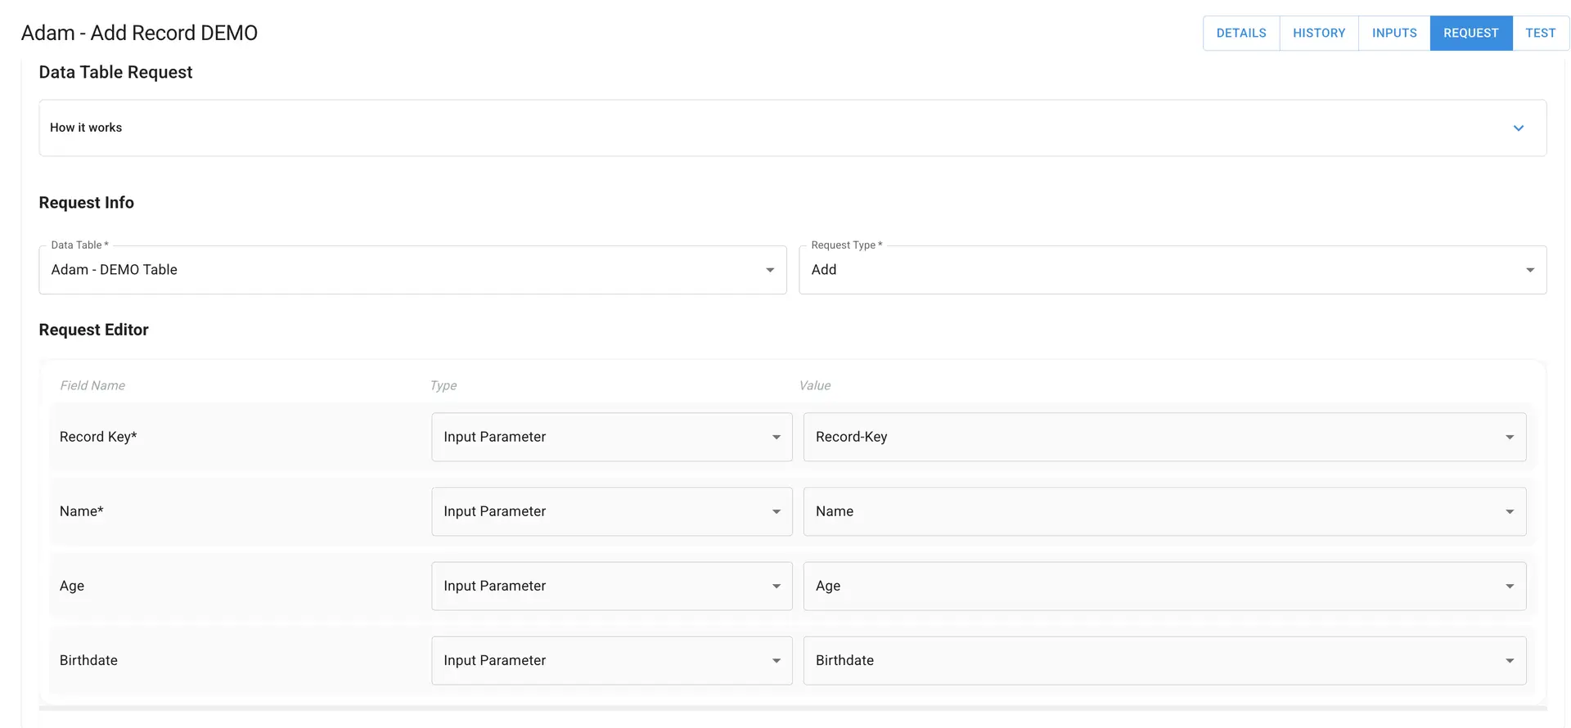
Task: Open the Request Type dropdown
Action: (x=1173, y=270)
